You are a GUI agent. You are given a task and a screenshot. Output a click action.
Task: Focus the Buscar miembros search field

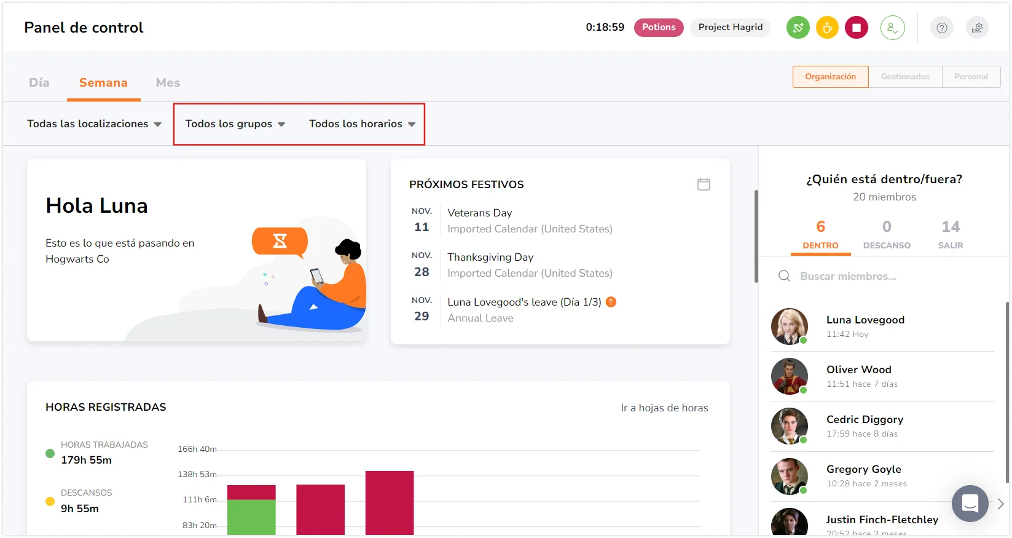click(x=883, y=276)
